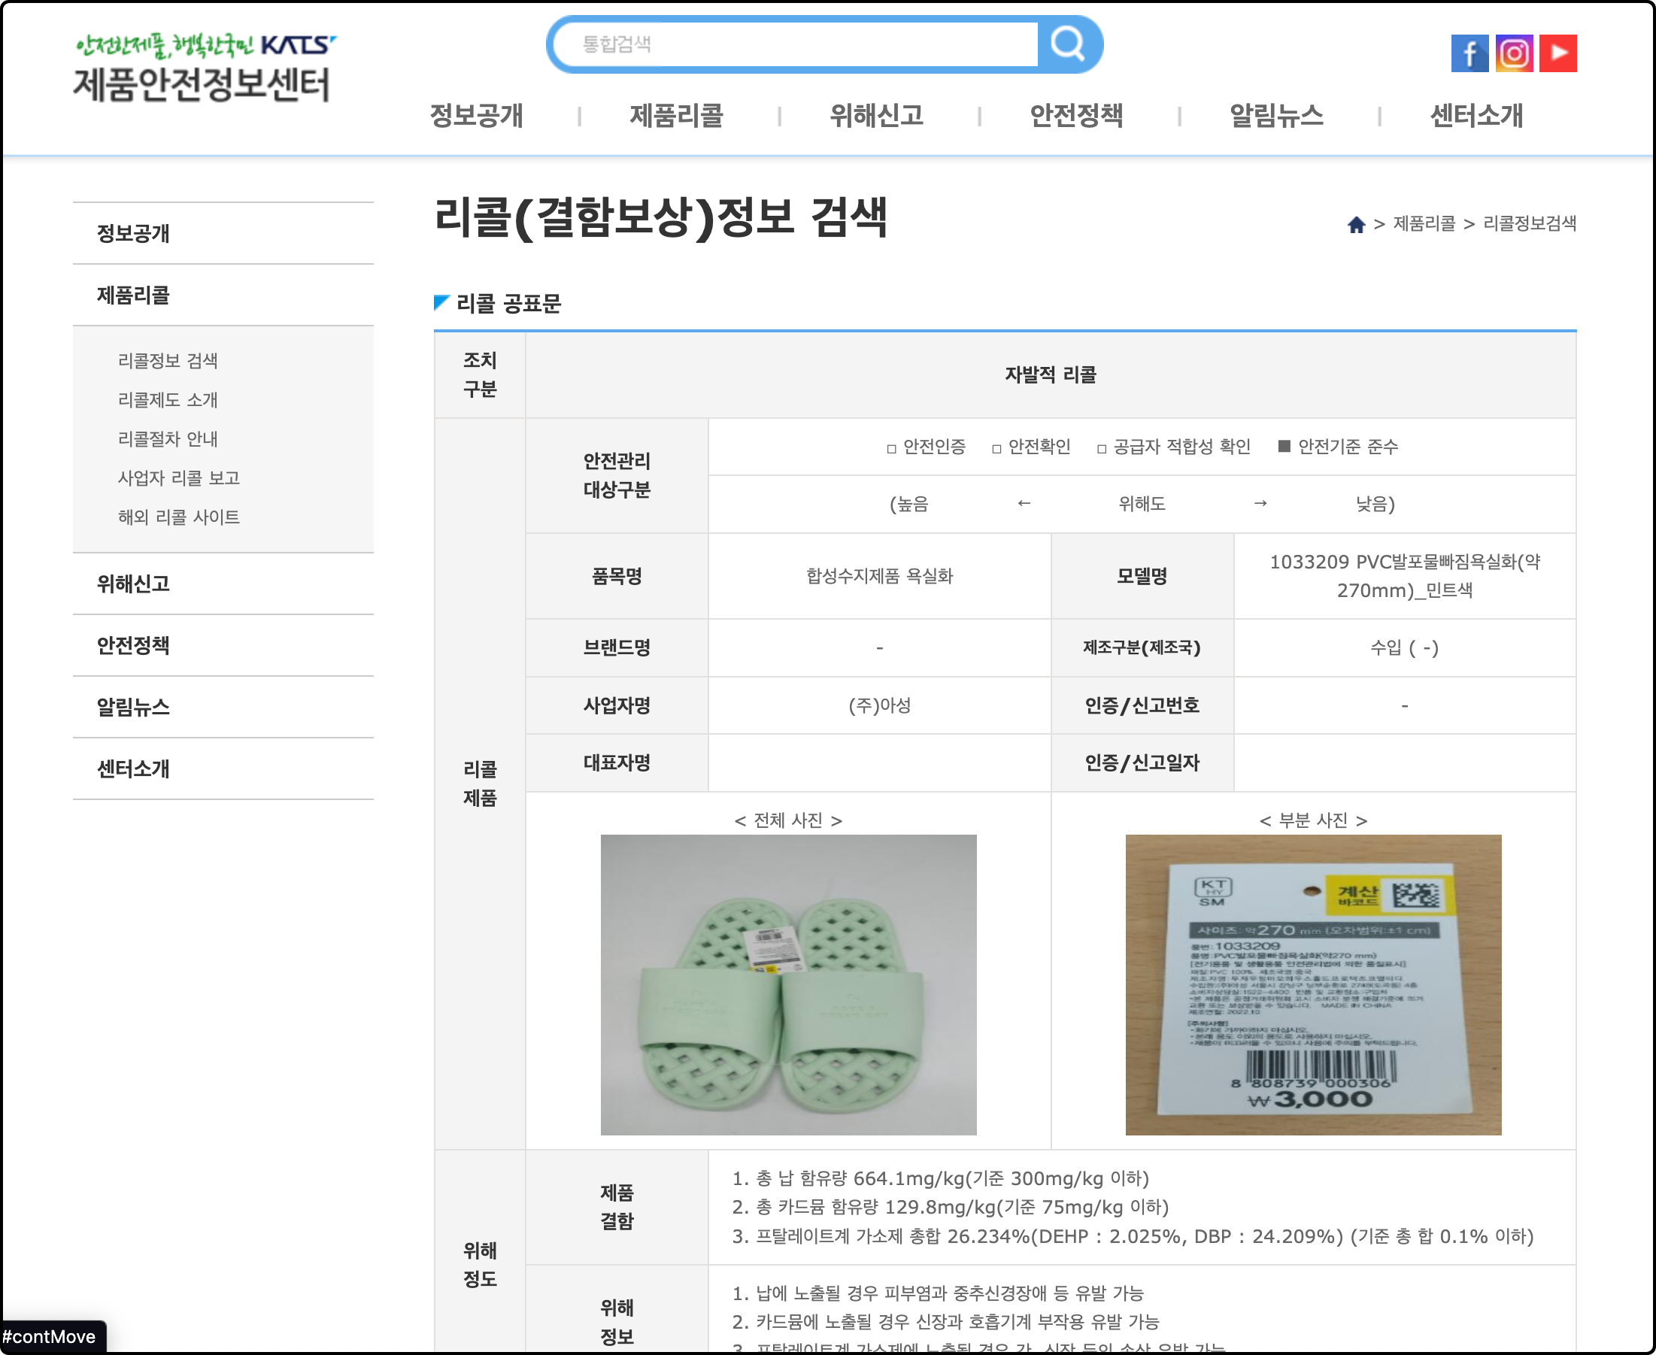The height and width of the screenshot is (1355, 1656).
Task: Click the phthalate total 26.234% line
Action: pos(1132,1236)
